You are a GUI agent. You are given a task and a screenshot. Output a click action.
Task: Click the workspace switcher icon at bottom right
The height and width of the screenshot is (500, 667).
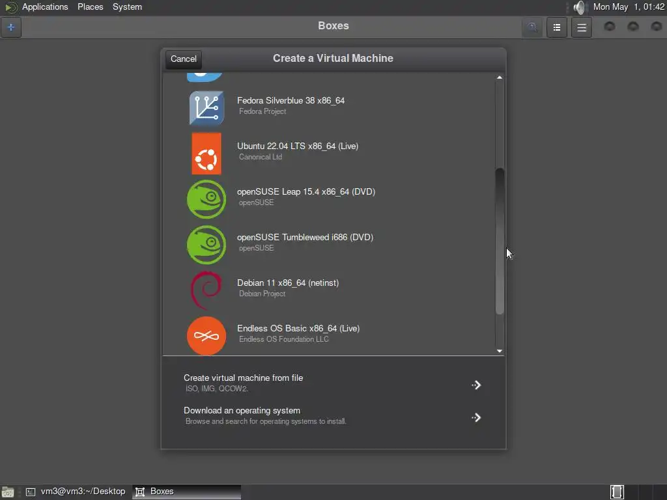point(617,492)
